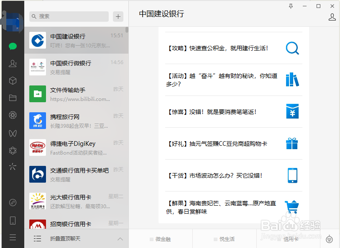
Task: Click the 中国建设银行 chat title
Action: coord(161,14)
